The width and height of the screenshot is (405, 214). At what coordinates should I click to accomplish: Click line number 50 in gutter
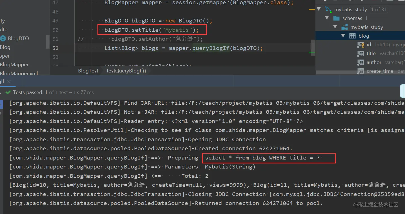[x=55, y=30]
